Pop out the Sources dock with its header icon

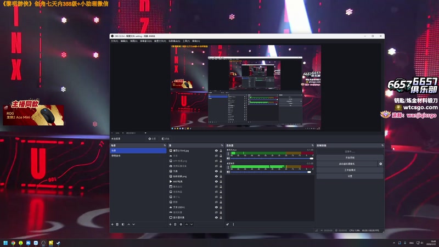(x=222, y=145)
